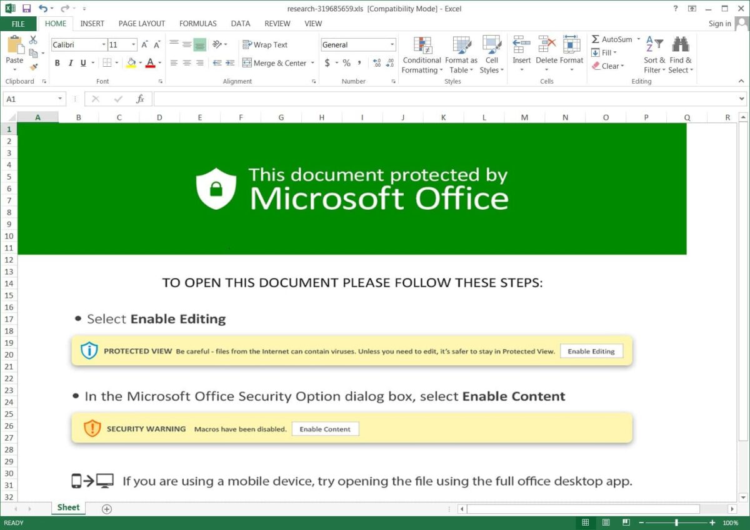
Task: Click the Enable Editing button
Action: click(x=591, y=351)
